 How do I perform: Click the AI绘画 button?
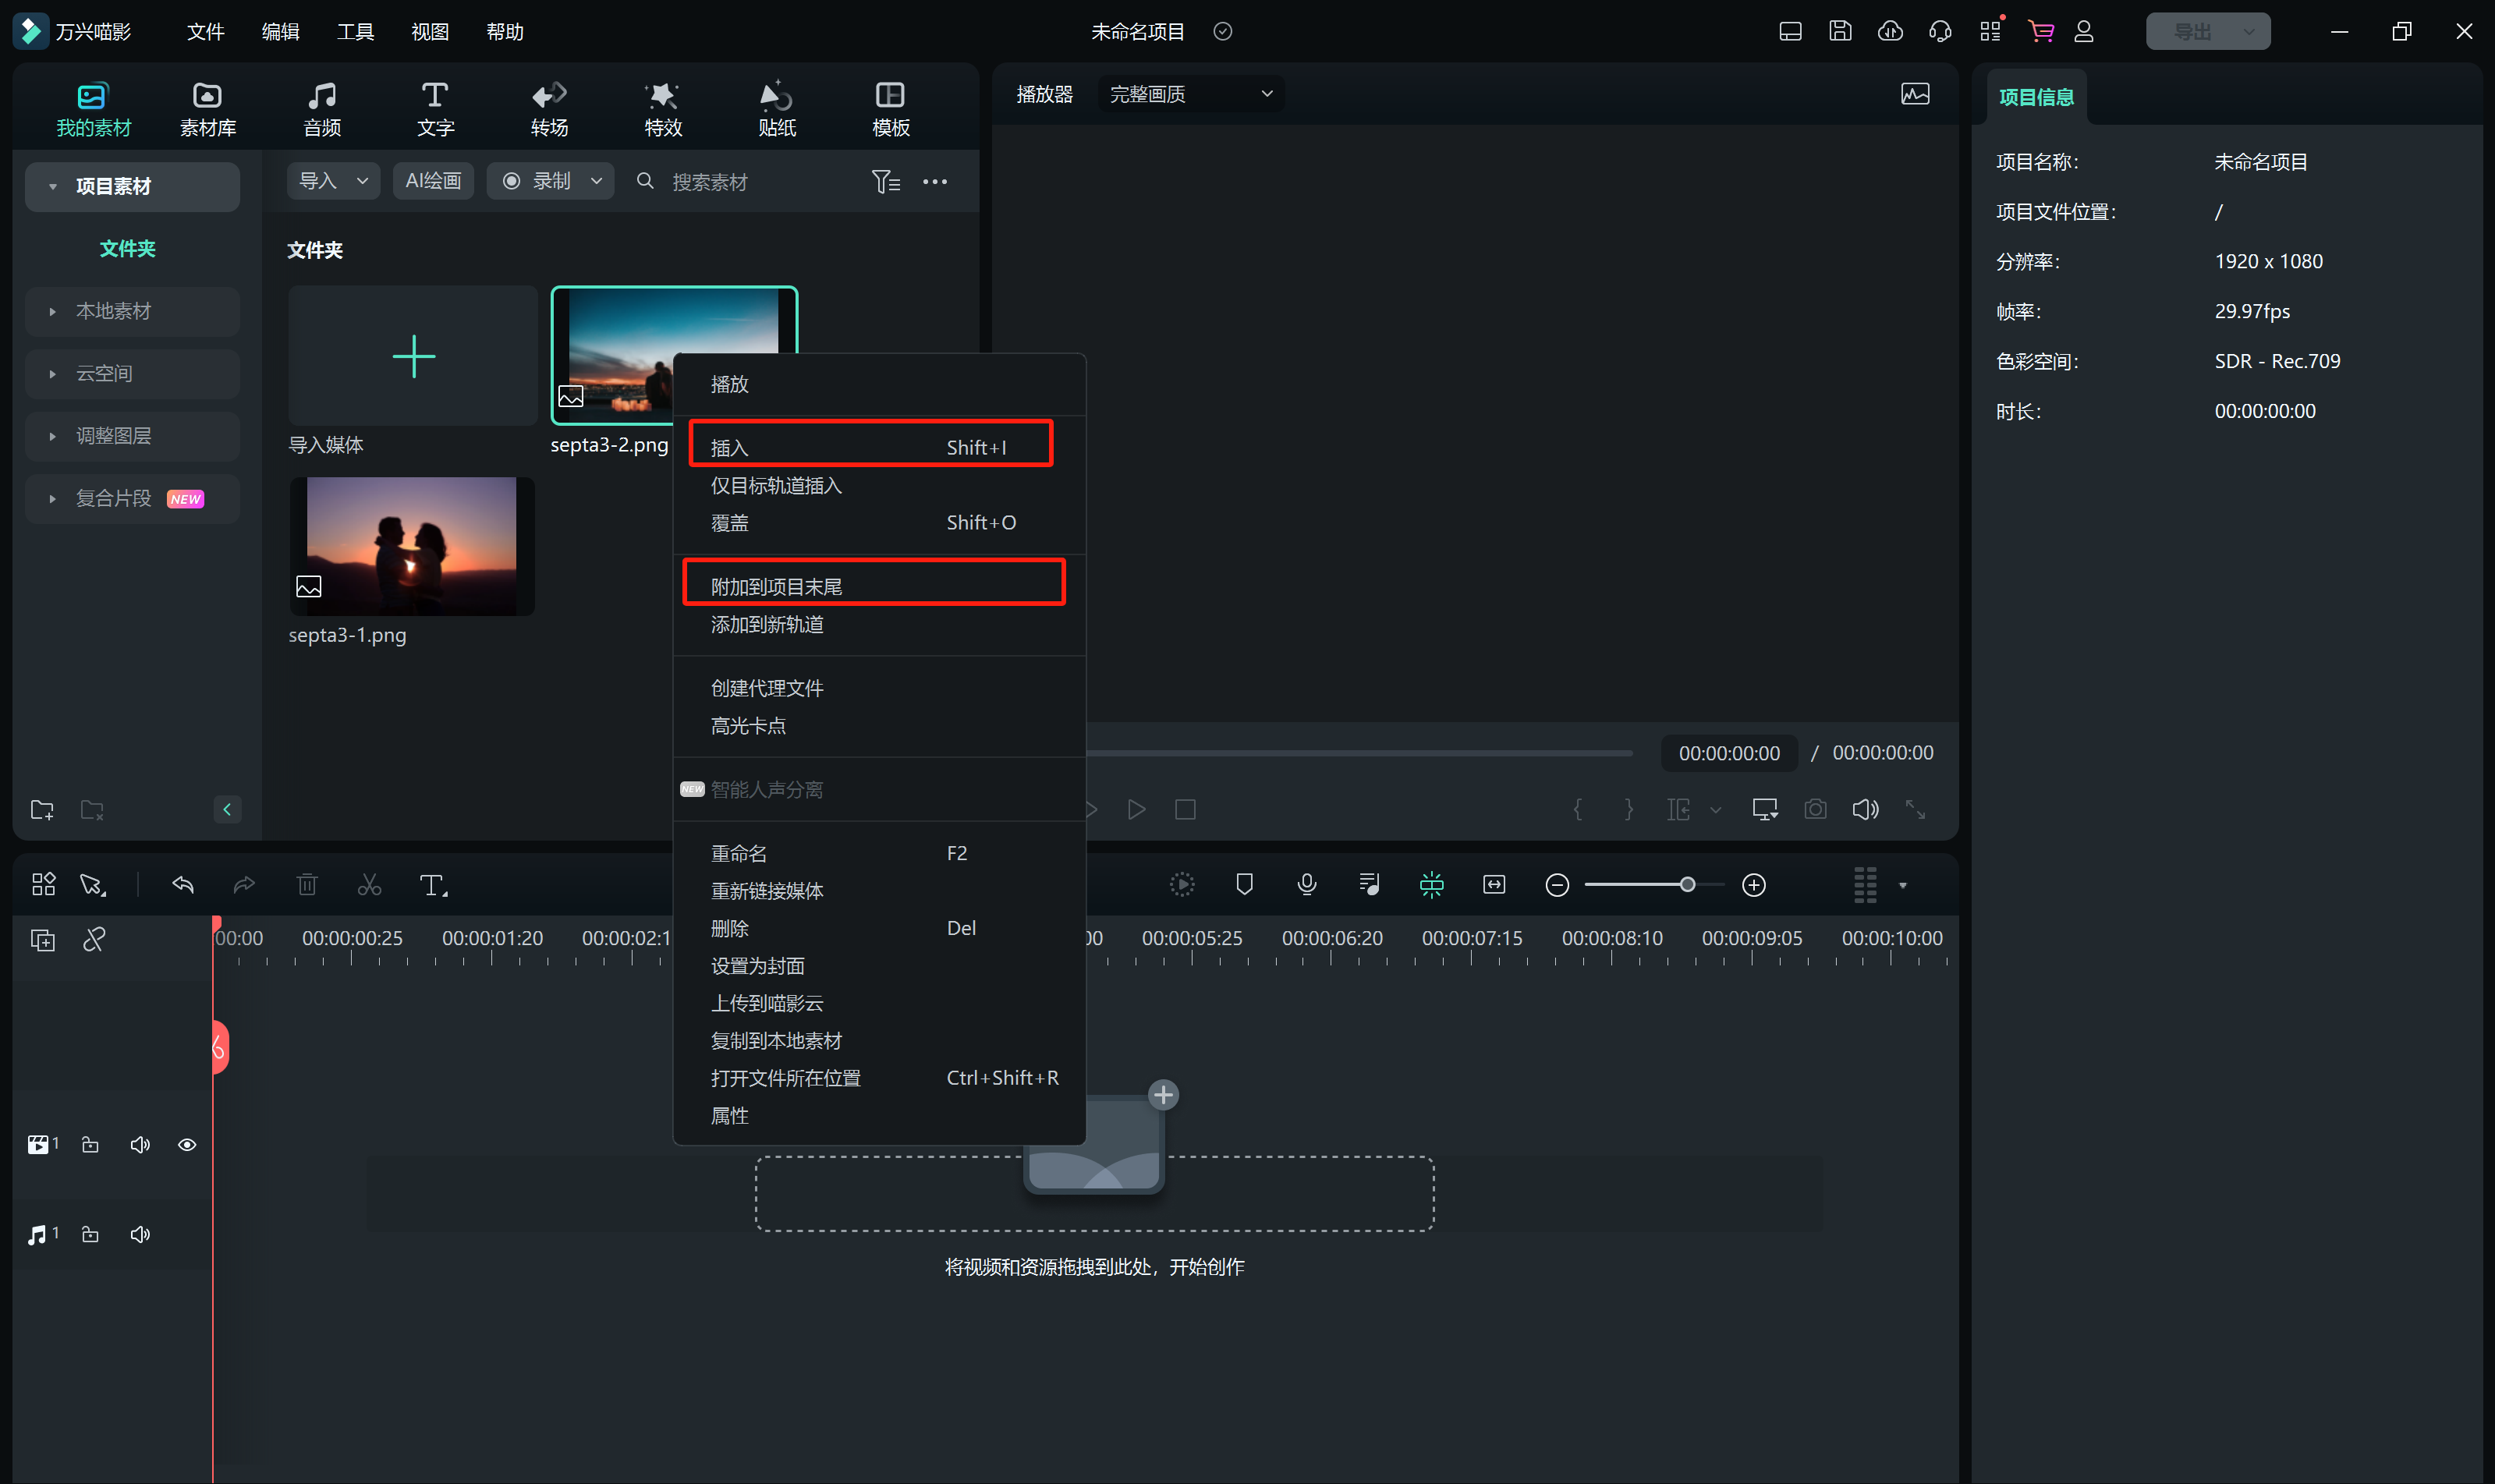(433, 181)
